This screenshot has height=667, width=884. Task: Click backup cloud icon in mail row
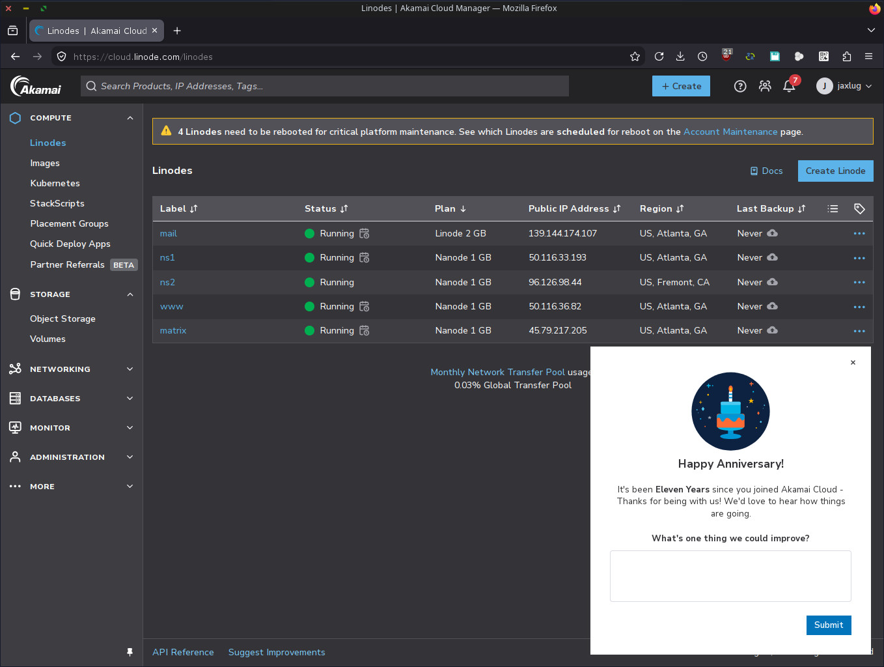773,233
